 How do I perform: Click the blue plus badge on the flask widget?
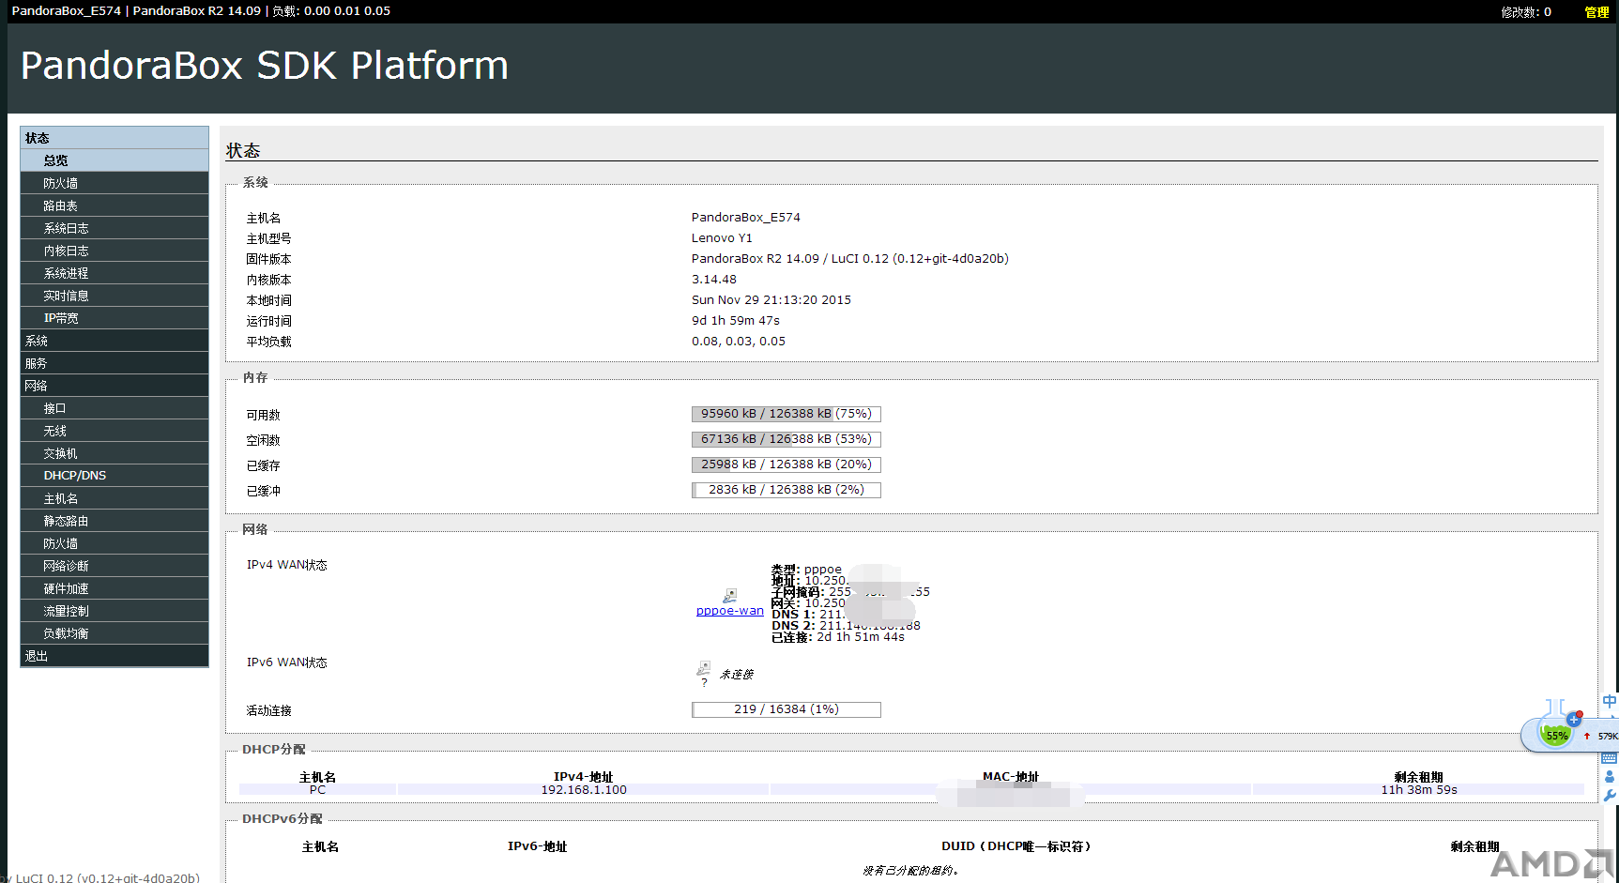pos(1574,719)
